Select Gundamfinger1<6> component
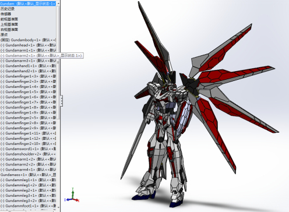The width and height of the screenshot is (289, 212). [28, 97]
